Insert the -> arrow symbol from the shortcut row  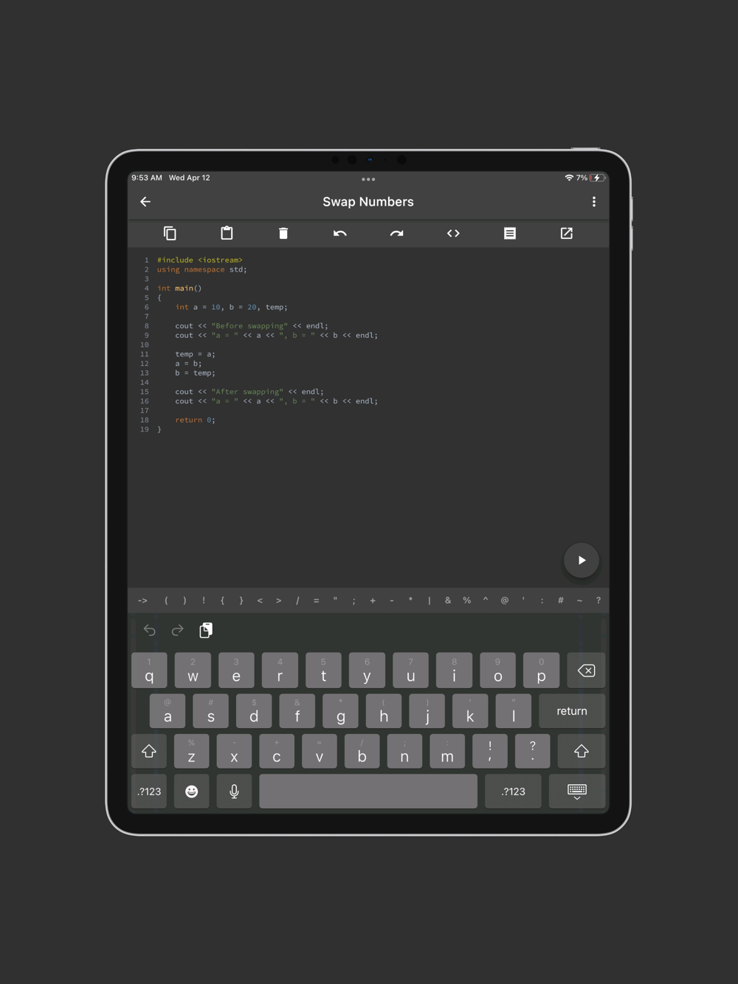point(142,600)
